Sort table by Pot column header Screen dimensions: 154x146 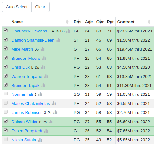coord(110,22)
